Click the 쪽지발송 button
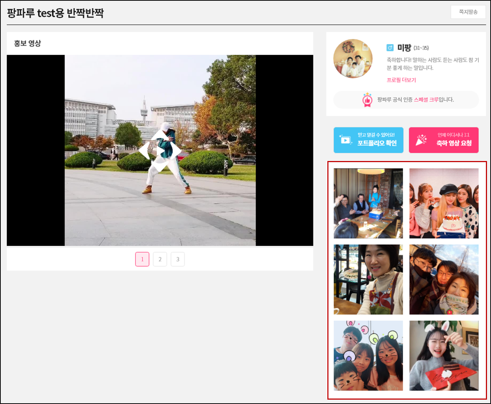This screenshot has width=491, height=404. click(468, 12)
